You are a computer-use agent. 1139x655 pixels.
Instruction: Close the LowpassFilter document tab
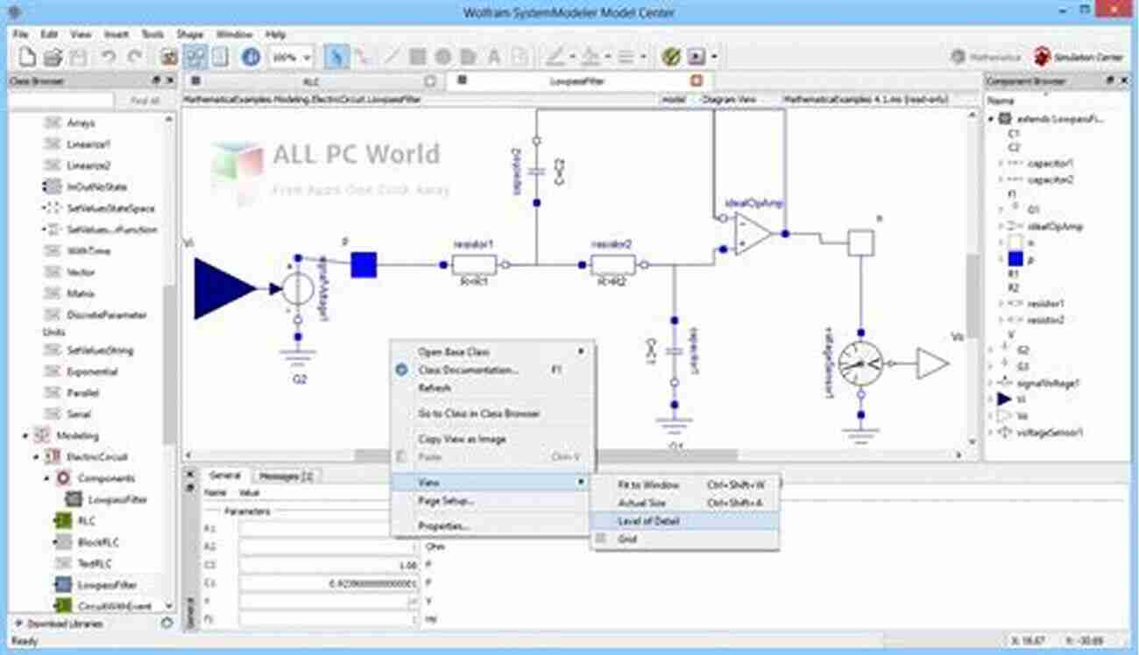[697, 81]
